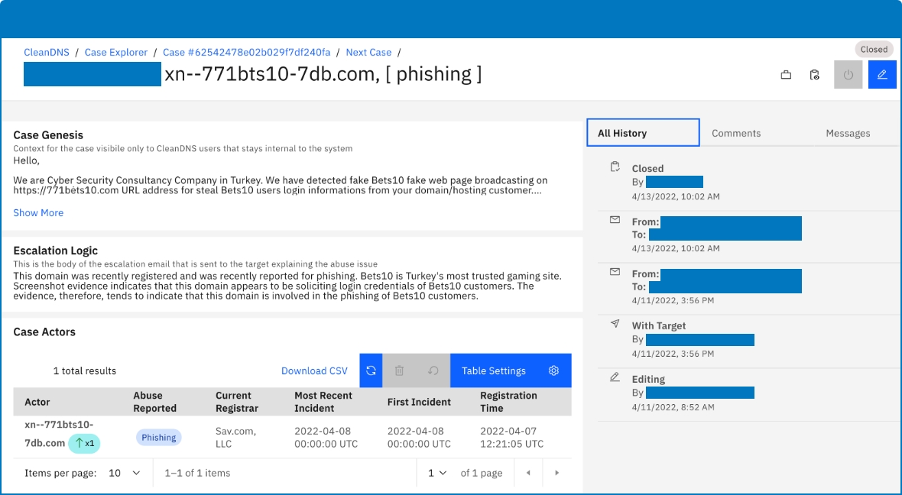Go to Next Case link

pos(368,52)
